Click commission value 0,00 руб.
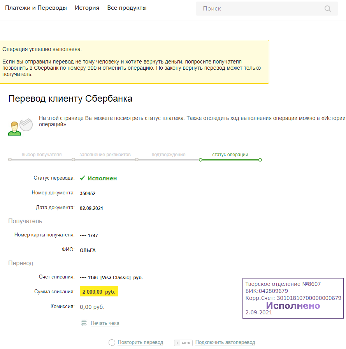The width and height of the screenshot is (346, 349). point(92,307)
